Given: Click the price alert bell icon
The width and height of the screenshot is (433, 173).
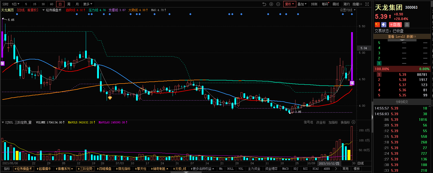Looking at the screenshot, I should point(407,25).
